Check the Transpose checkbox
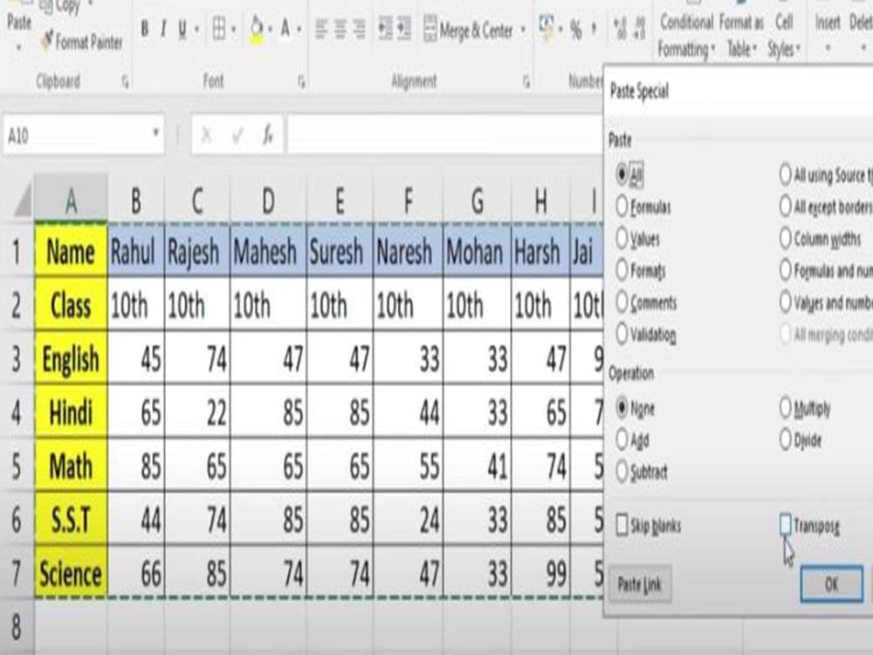873x655 pixels. click(x=785, y=524)
